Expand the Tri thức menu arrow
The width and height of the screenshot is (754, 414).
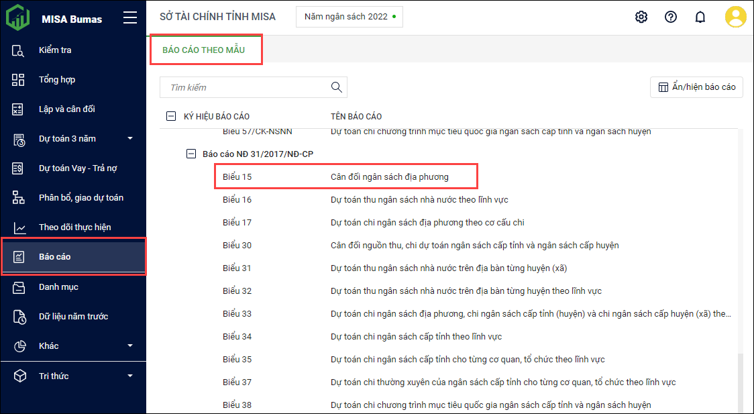pos(130,376)
